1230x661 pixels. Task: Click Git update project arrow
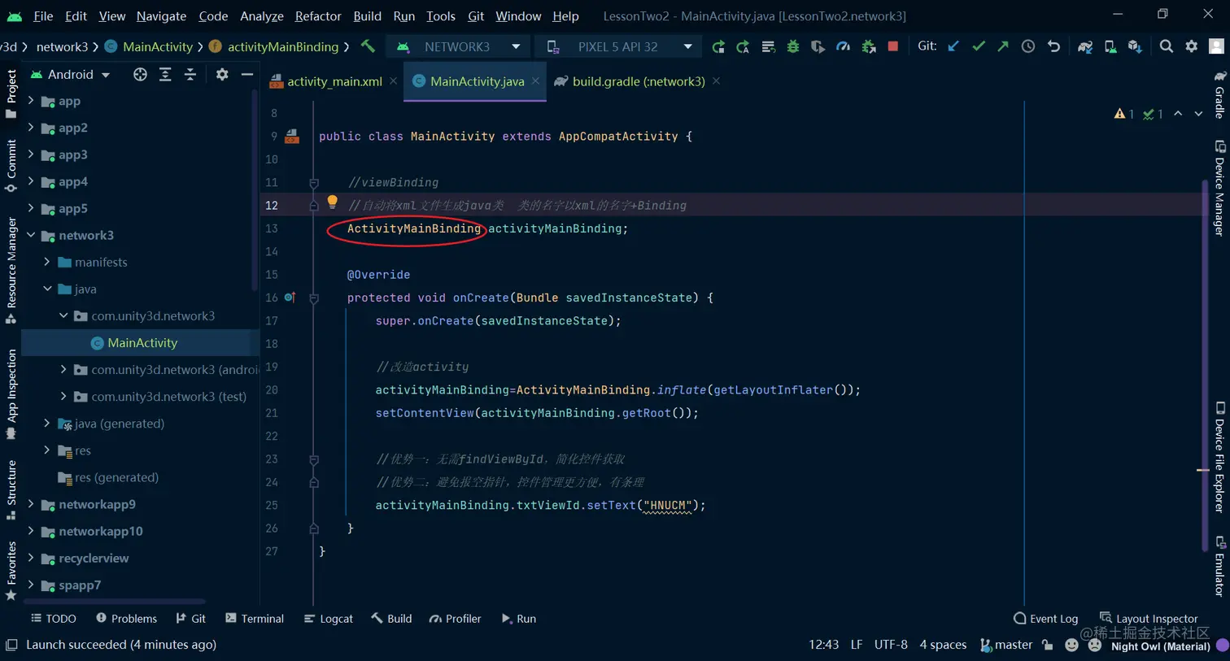pos(953,46)
